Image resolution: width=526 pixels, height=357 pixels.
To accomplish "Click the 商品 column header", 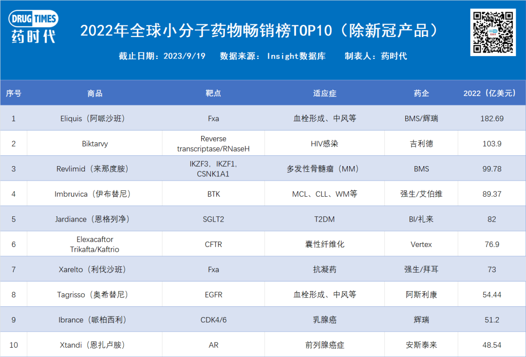I will pyautogui.click(x=94, y=93).
